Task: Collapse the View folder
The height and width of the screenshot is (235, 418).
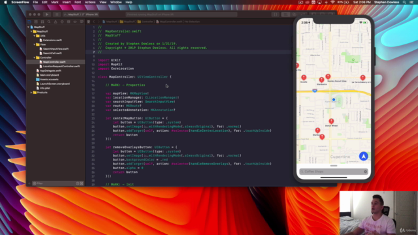Action: pyautogui.click(x=35, y=44)
